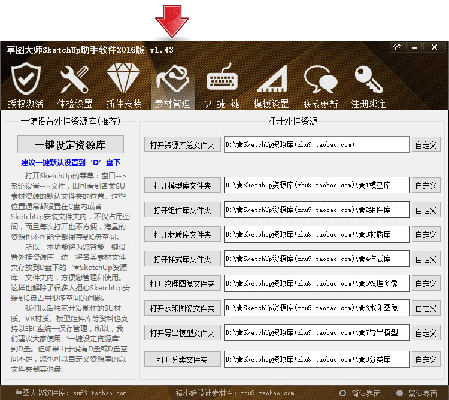Click the ★7导出模型 path field
Image resolution: width=449 pixels, height=400 pixels.
tap(317, 332)
